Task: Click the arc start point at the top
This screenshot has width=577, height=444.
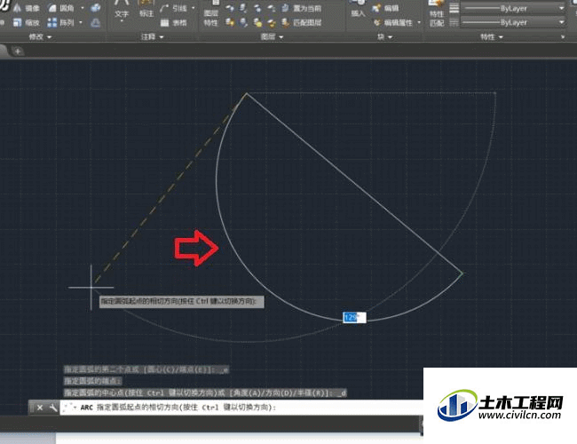Action: (x=246, y=94)
